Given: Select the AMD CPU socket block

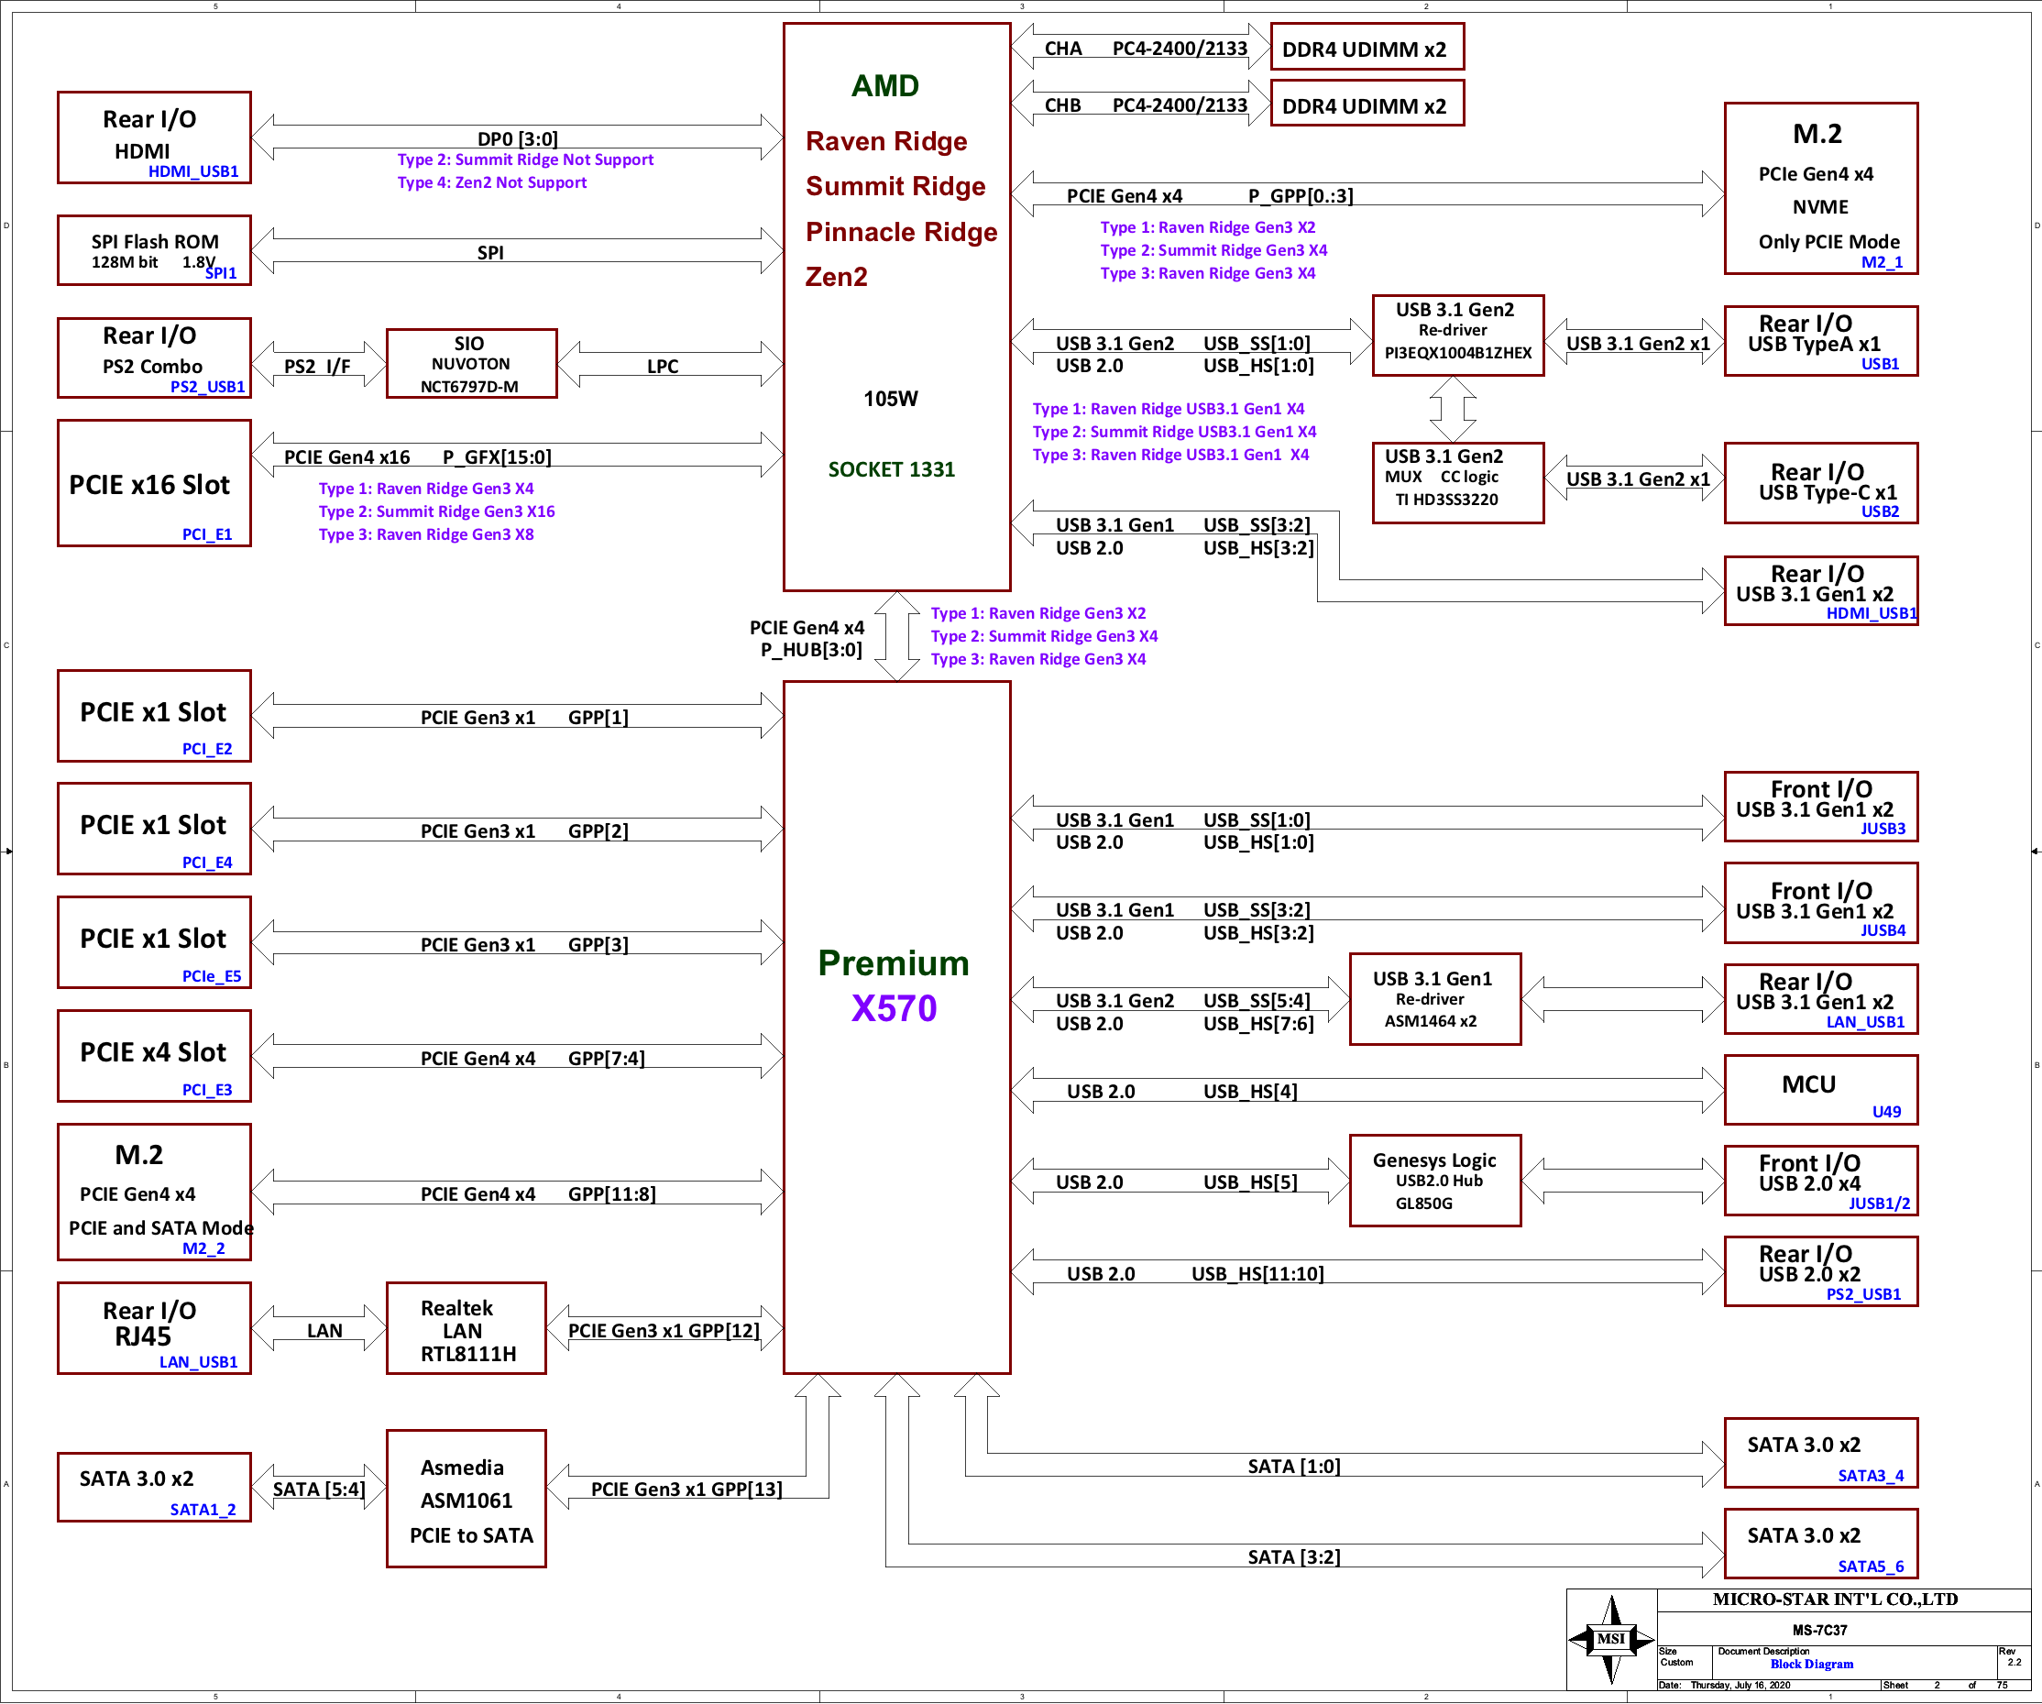Looking at the screenshot, I should (896, 306).
